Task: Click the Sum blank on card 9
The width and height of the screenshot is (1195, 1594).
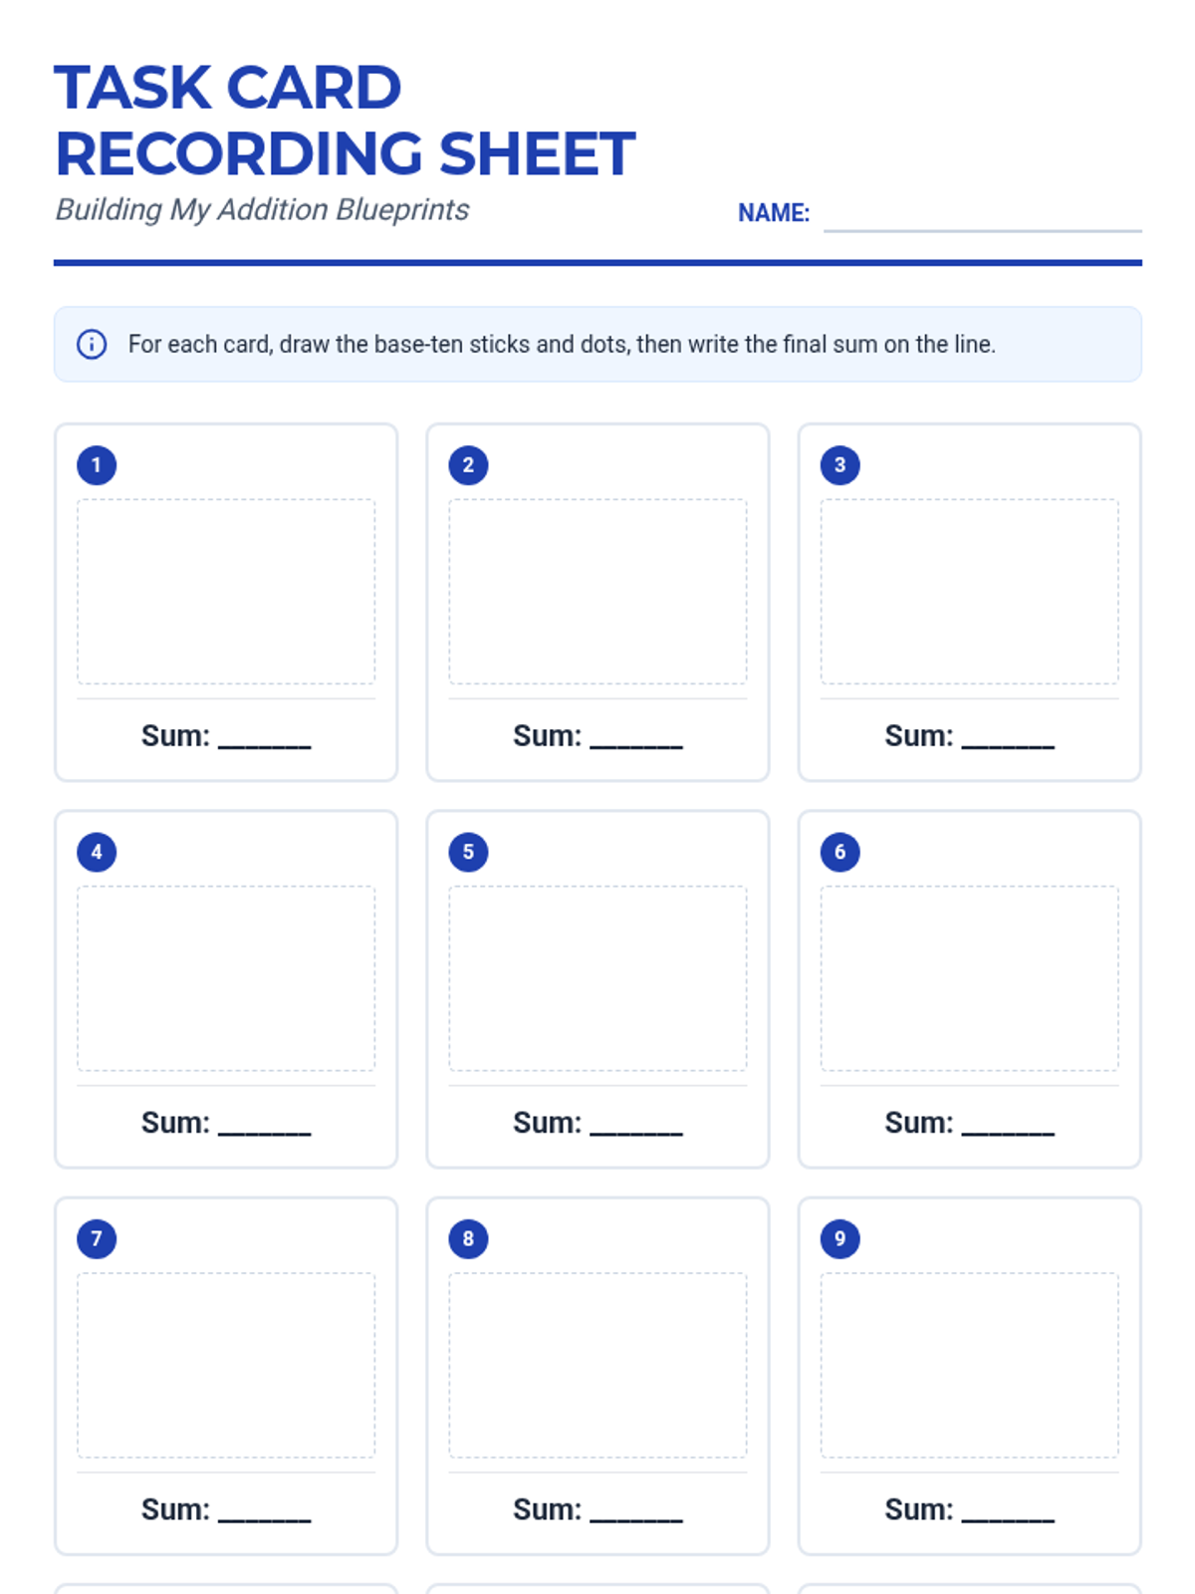Action: point(1008,1510)
